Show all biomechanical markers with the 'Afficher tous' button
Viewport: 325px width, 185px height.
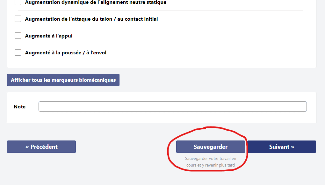coord(63,80)
